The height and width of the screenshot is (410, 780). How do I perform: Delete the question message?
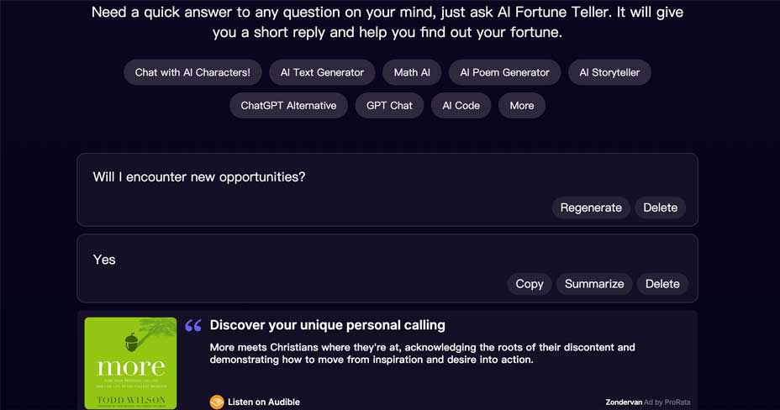[660, 208]
